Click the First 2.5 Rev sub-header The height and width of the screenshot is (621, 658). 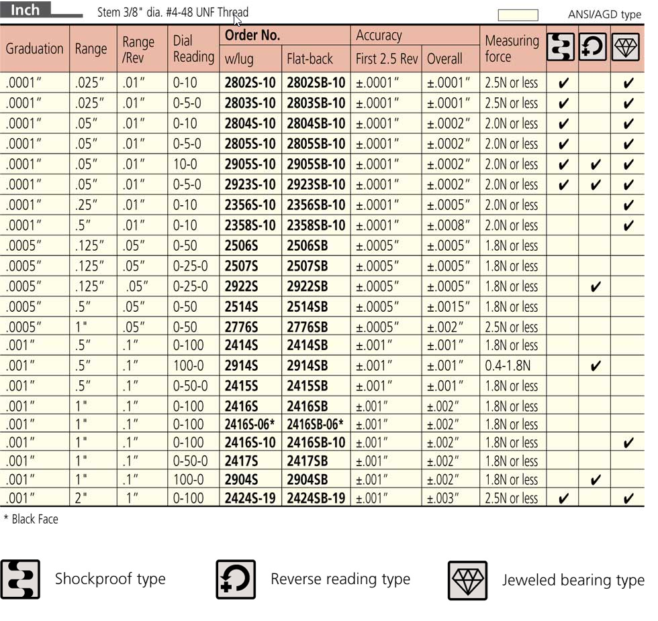(387, 59)
